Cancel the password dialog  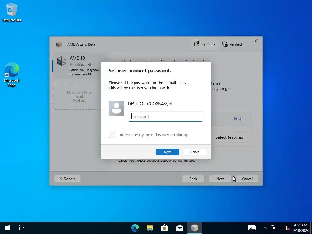click(195, 152)
